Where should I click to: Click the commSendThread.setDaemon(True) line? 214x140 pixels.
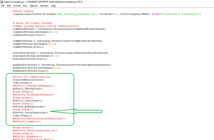click(x=35, y=32)
